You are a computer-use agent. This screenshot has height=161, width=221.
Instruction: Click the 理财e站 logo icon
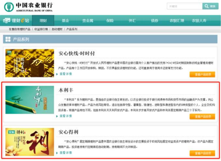click(x=7, y=20)
